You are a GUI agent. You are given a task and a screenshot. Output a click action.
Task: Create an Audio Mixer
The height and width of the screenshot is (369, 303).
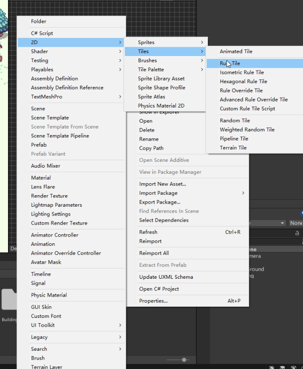click(71, 166)
